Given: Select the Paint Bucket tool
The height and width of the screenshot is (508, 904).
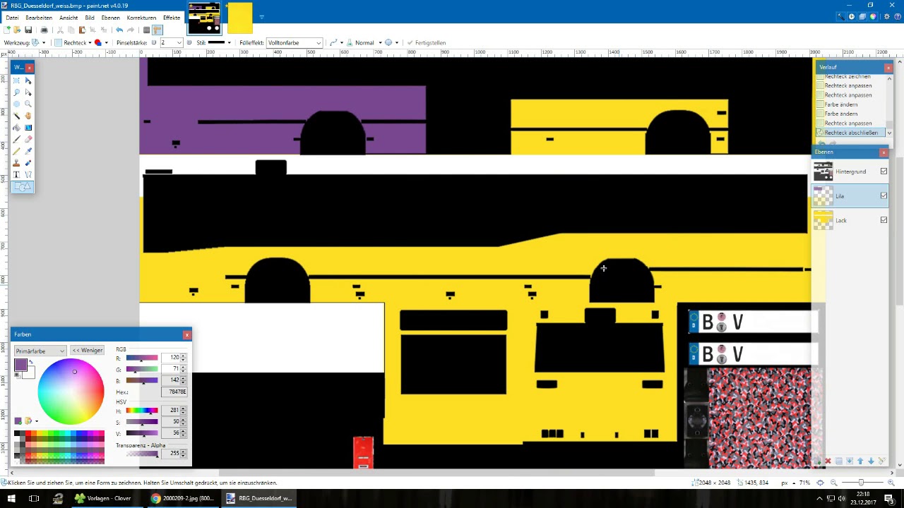Looking at the screenshot, I should [16, 128].
